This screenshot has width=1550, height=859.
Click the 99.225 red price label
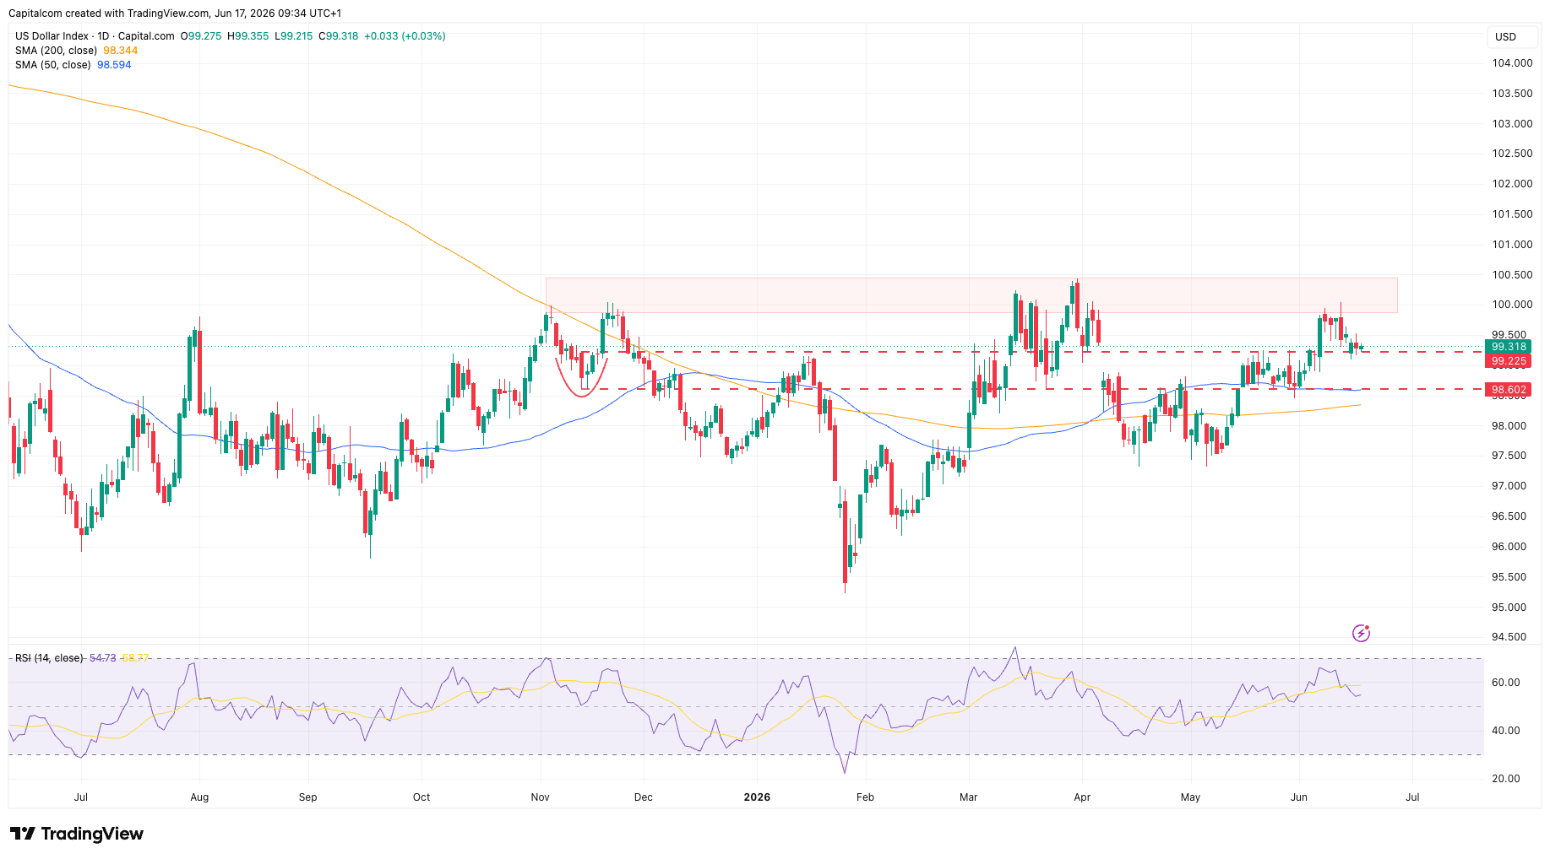[x=1509, y=361]
